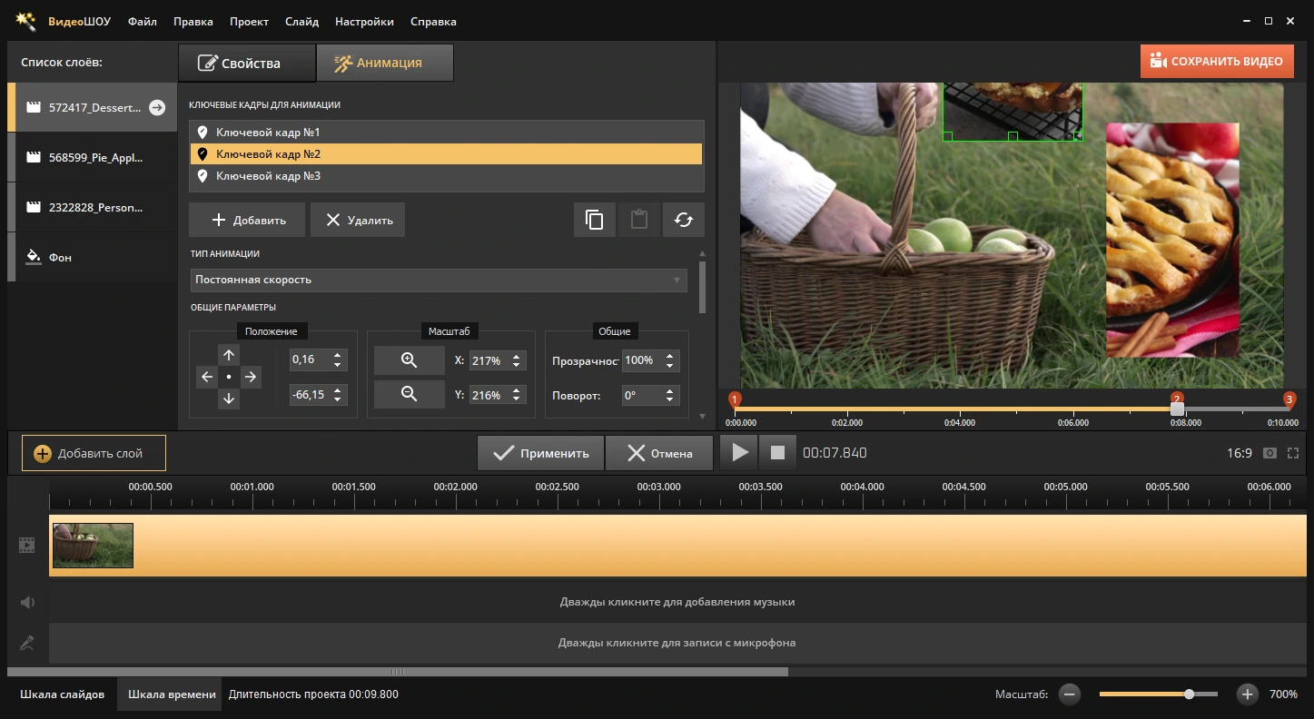Click the preview playhead slider handle
The width and height of the screenshot is (1314, 719).
click(x=1177, y=409)
